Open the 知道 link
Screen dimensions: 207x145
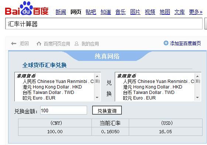tap(106, 12)
